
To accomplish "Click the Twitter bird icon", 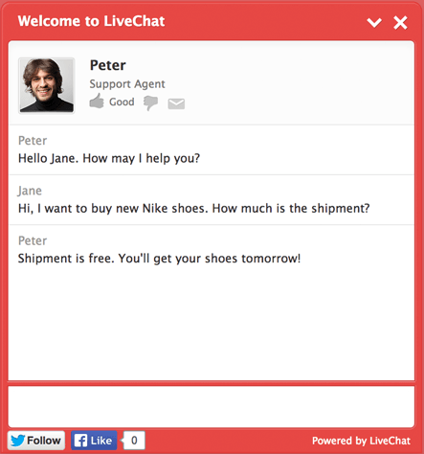I will pos(18,441).
